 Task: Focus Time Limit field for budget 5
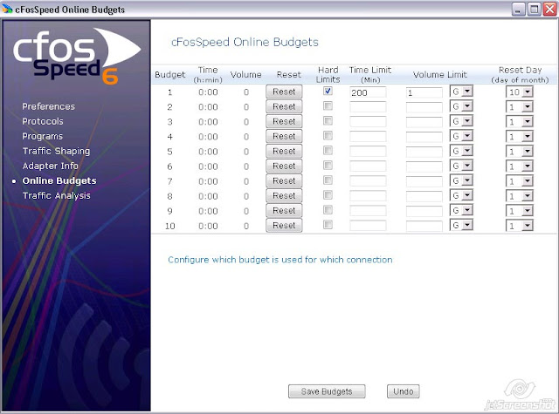pyautogui.click(x=368, y=152)
